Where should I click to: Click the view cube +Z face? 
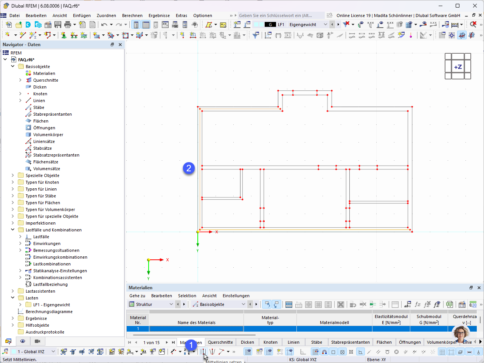click(x=458, y=67)
